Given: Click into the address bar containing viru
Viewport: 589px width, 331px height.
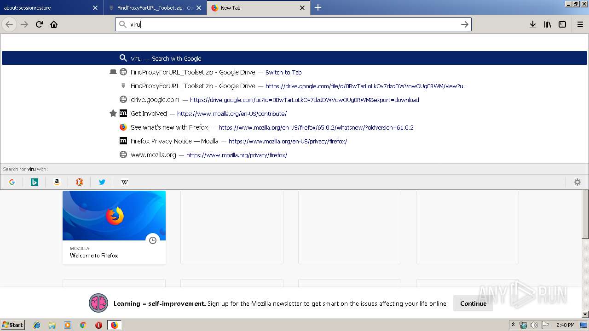Looking at the screenshot, I should tap(293, 24).
